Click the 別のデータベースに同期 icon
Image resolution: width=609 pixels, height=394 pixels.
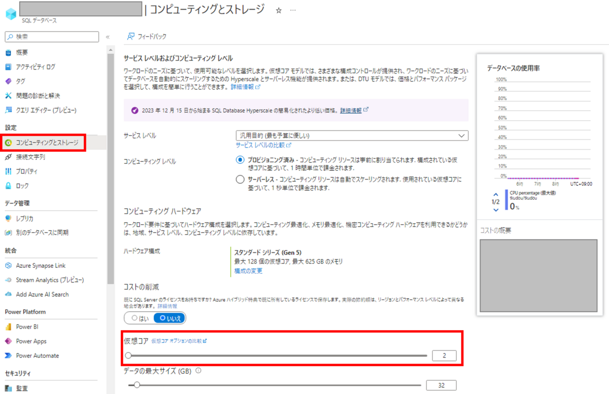(x=8, y=233)
